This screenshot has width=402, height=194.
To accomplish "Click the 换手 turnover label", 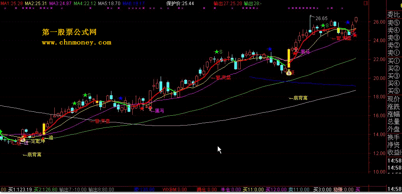I will (x=394, y=137).
